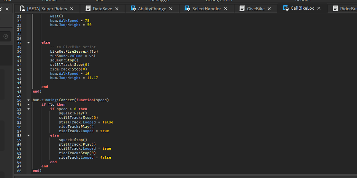This screenshot has height=178, width=357.
Task: Click the '-- to GiveBike script' comment
Action: [73, 47]
